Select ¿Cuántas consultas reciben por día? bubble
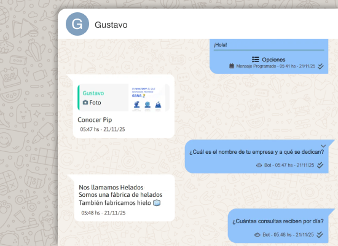Screen dimensions: 338x246 coord(278,226)
